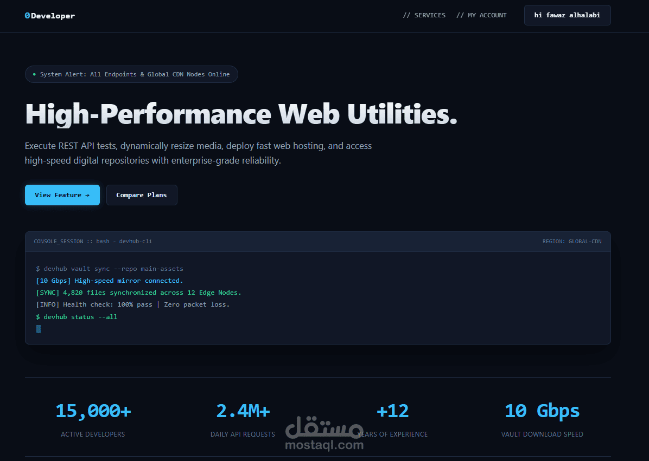Screen dimensions: 649x461
Task: Click the System Alert status pill
Action: point(131,74)
